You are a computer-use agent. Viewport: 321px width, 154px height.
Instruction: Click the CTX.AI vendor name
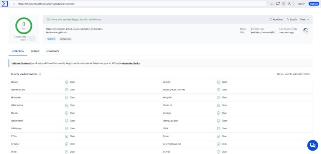pos(14,136)
